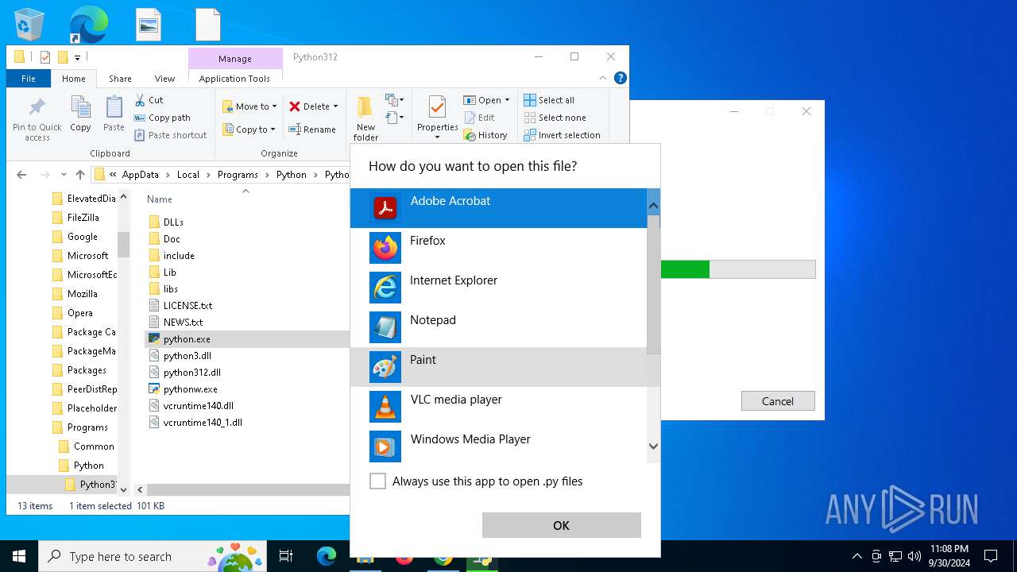Select Adobe Acrobat app icon
The height and width of the screenshot is (572, 1017).
[x=385, y=208]
